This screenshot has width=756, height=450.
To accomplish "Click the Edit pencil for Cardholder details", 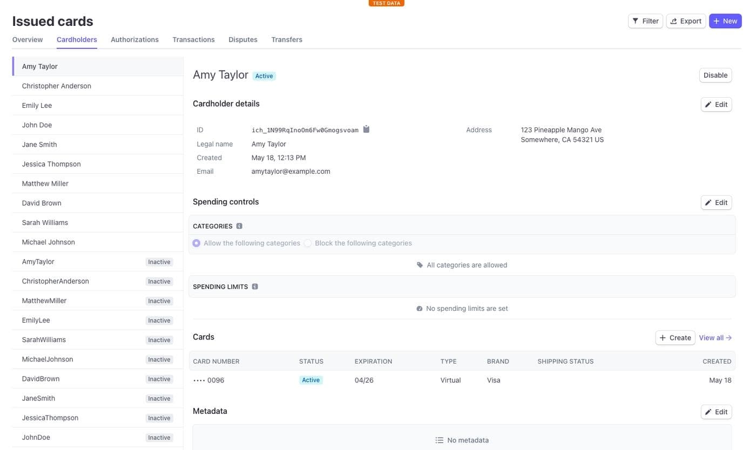I will click(708, 104).
